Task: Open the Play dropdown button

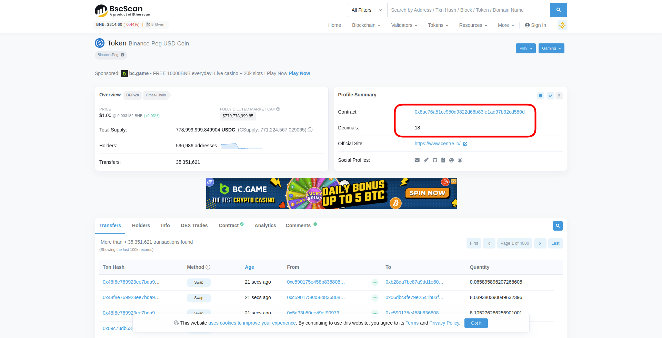Action: pyautogui.click(x=526, y=48)
